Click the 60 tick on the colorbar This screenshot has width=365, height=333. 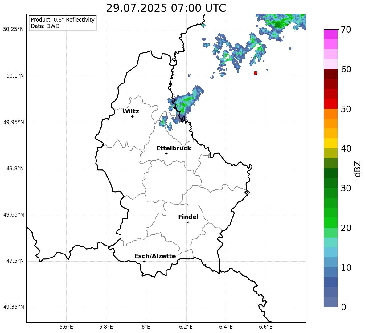point(346,69)
